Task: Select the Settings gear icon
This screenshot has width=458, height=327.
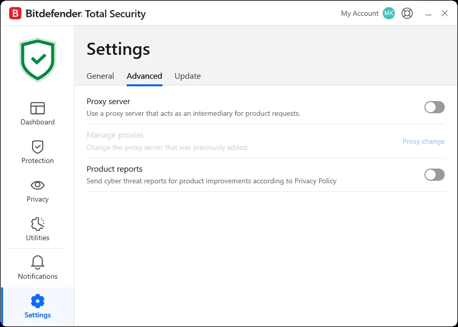Action: tap(37, 301)
